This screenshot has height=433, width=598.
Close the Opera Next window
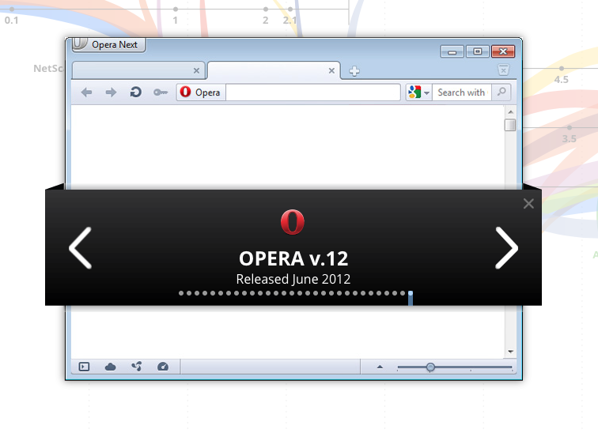tap(503, 51)
